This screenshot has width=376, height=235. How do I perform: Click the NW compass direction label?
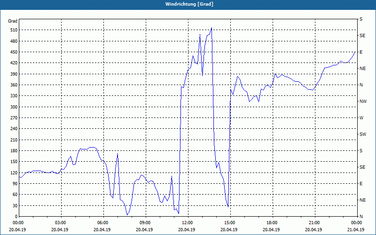coord(363,102)
